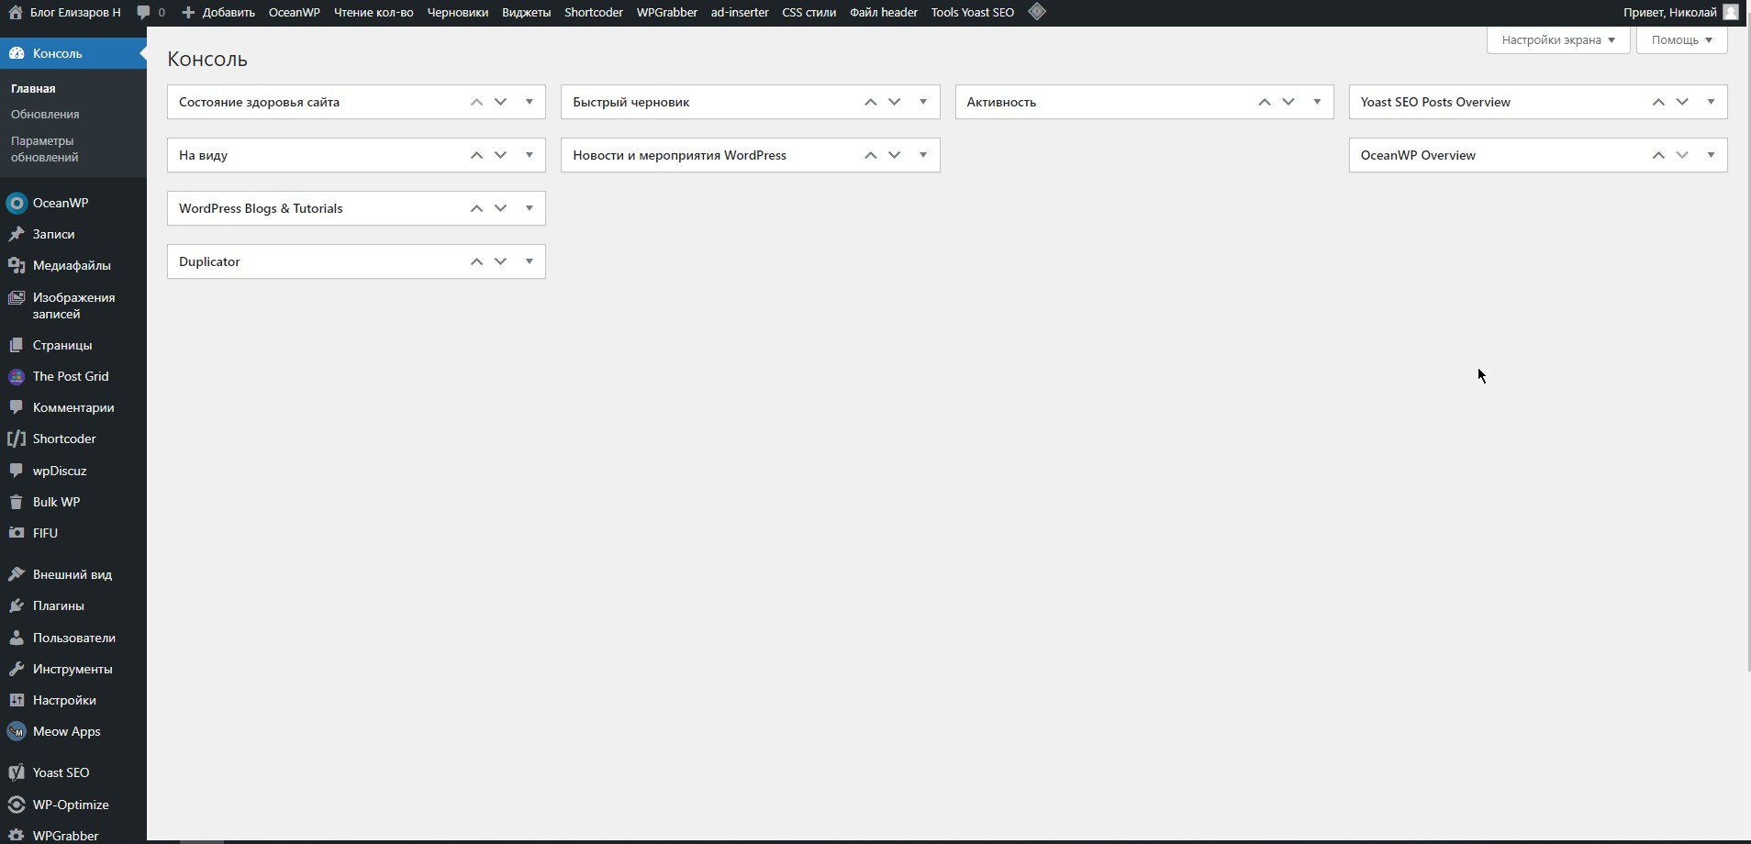Toggle the Duplicator panel open
The height and width of the screenshot is (844, 1751).
[x=530, y=261]
